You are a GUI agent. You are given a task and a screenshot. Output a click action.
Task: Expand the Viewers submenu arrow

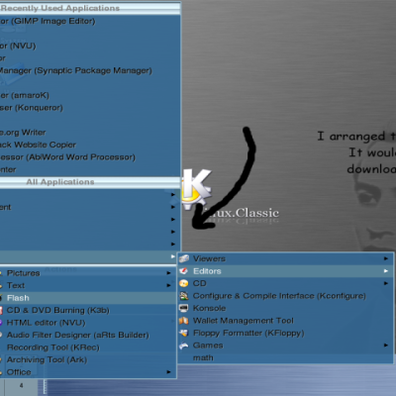click(386, 258)
